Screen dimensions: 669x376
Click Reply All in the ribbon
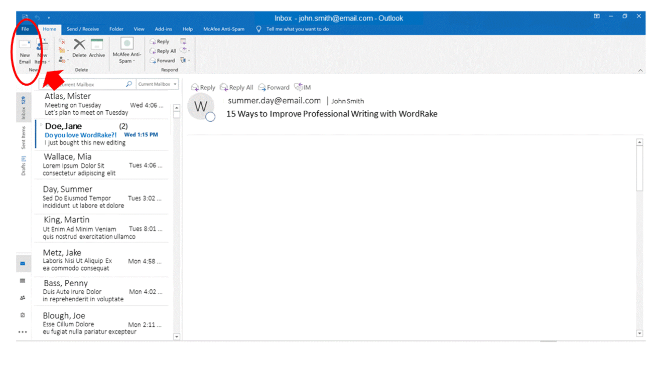163,51
